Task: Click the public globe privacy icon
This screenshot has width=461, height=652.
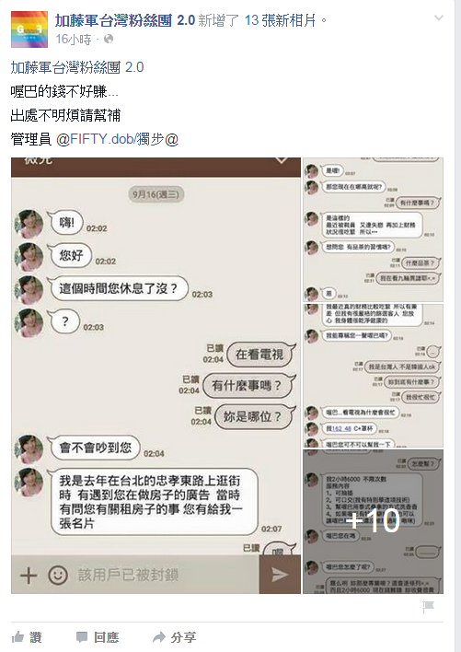Action: pyautogui.click(x=109, y=39)
